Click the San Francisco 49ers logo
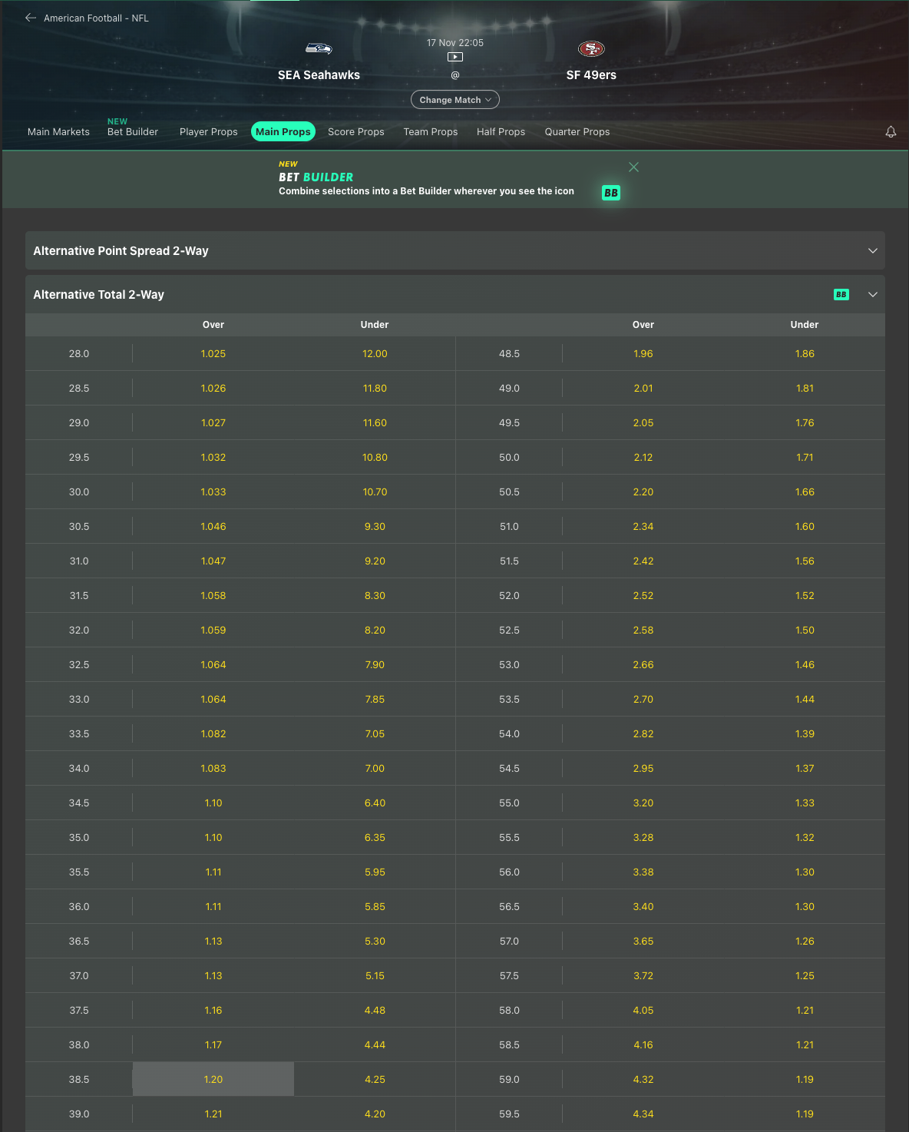The width and height of the screenshot is (909, 1132). click(x=591, y=49)
